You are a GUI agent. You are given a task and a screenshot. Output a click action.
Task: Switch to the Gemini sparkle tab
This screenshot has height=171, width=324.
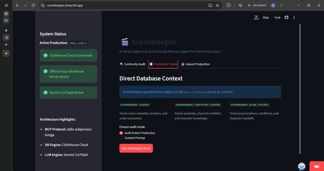tap(6, 45)
